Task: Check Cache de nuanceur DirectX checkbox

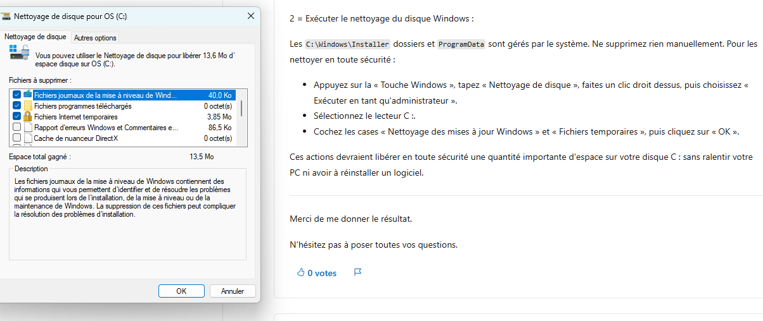Action: pos(17,138)
